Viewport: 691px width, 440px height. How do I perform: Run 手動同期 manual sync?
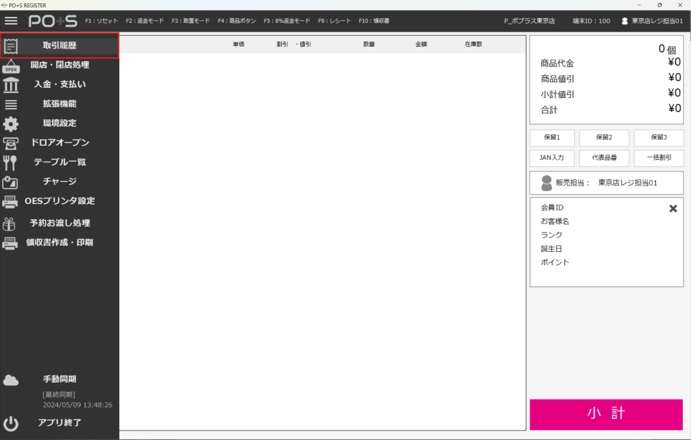click(59, 379)
